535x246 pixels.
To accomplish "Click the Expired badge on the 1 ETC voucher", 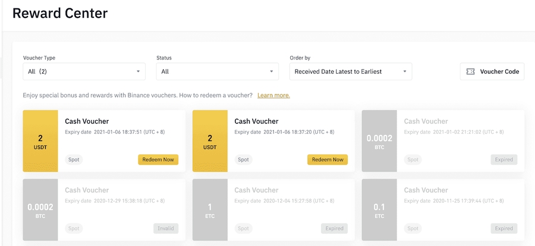I will coord(334,228).
